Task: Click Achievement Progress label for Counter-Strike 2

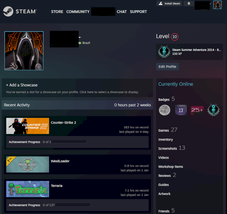Action: (x=24, y=142)
